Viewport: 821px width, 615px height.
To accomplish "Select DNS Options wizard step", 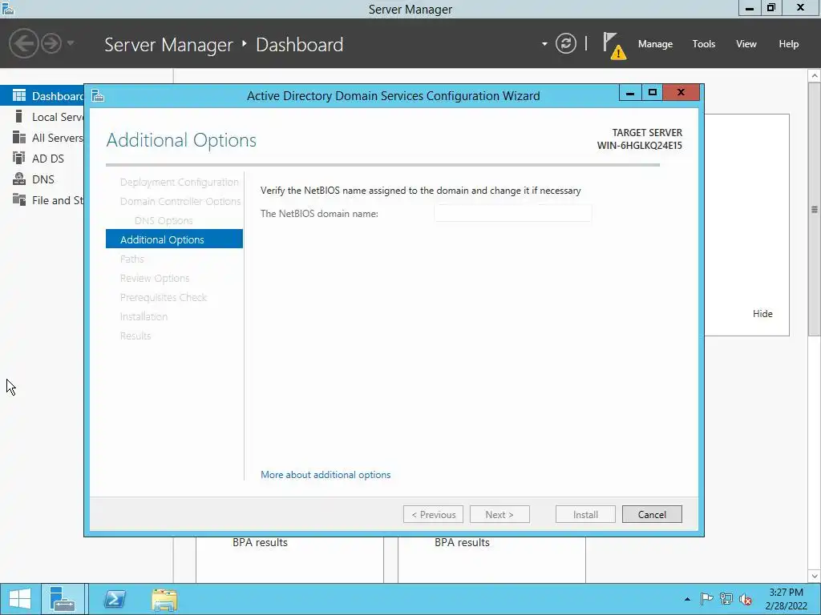I will click(x=164, y=221).
